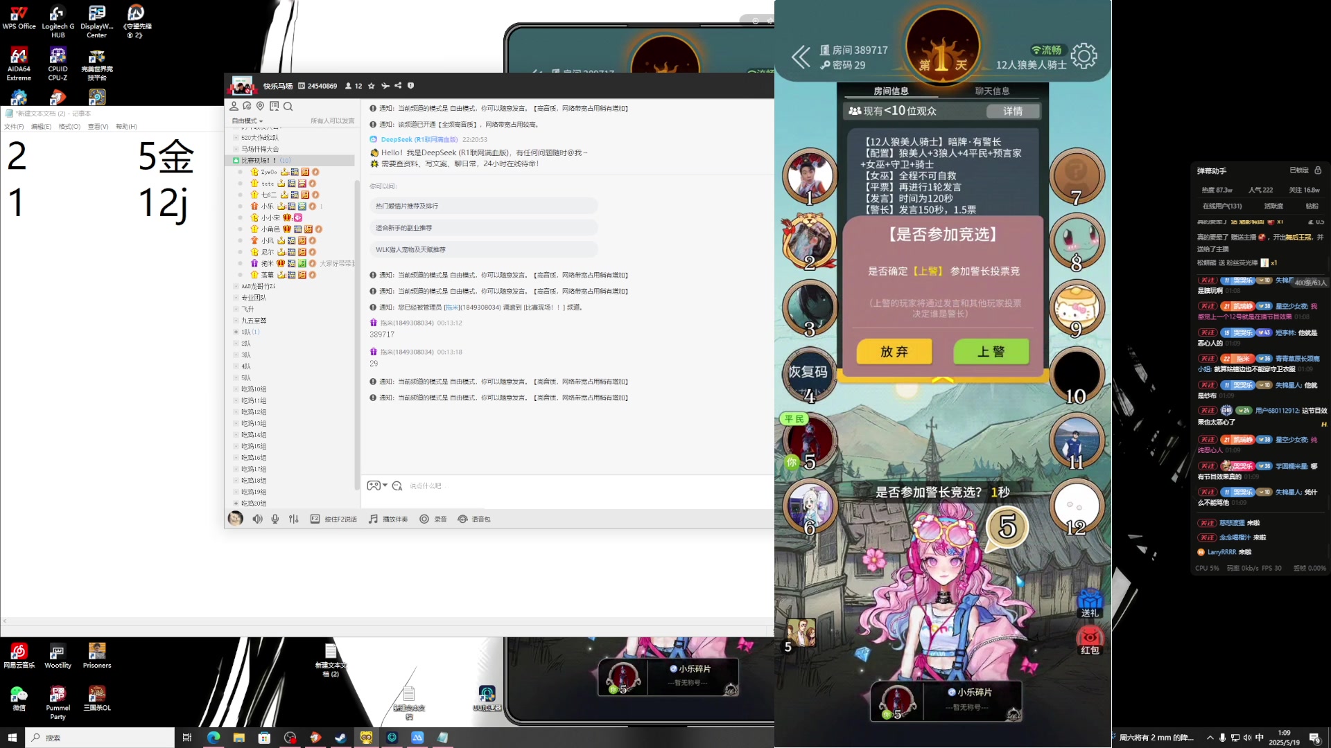Image resolution: width=1331 pixels, height=748 pixels.
Task: Open the gamepad dropdown arrow in chat box
Action: point(385,486)
